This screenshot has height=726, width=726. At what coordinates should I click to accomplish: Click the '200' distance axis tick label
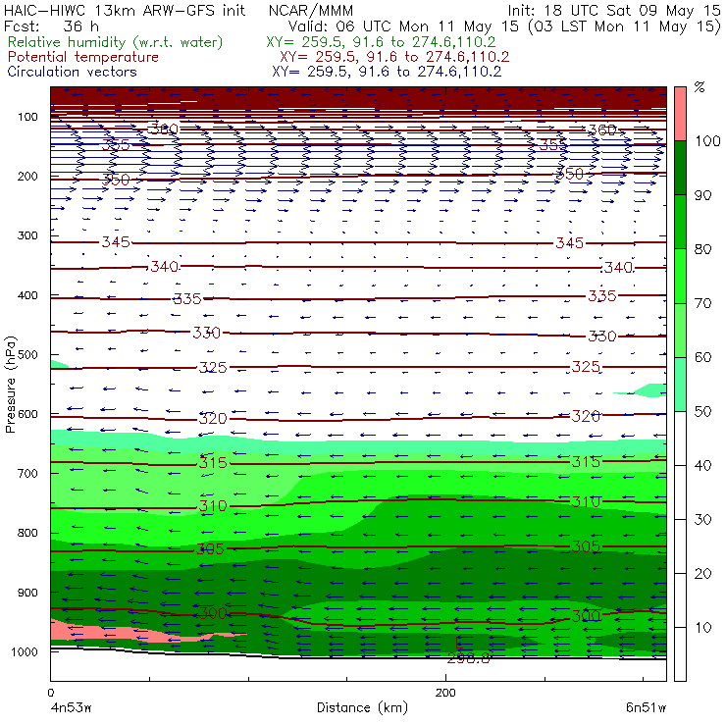click(x=445, y=693)
